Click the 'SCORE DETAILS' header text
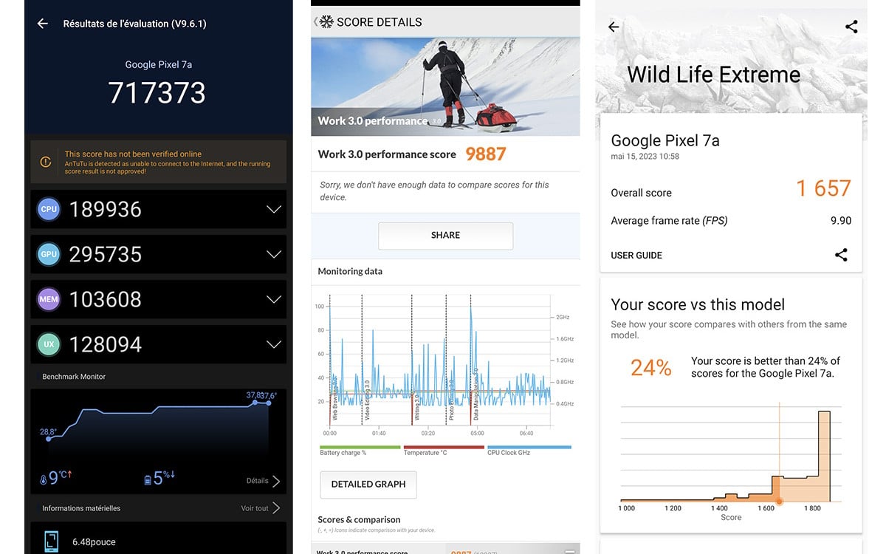886x554 pixels. 380,22
